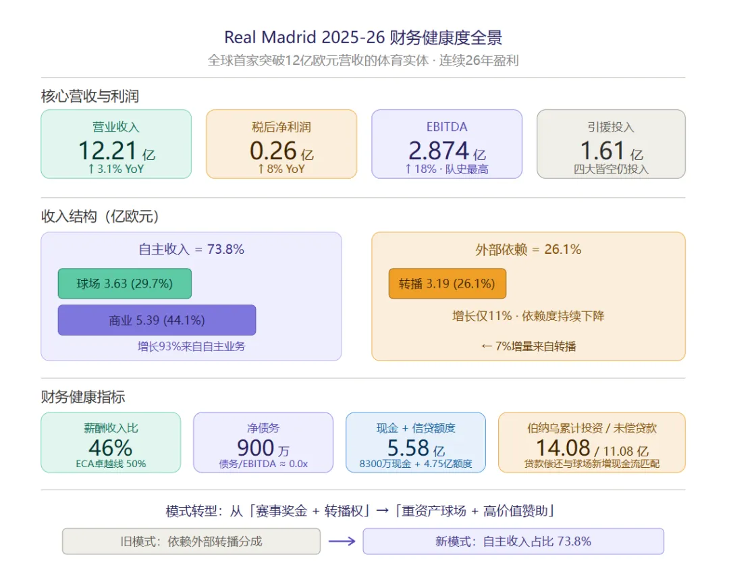Select the 新模式：自主收入占比 73.8% box
This screenshot has width=729, height=561.
(x=513, y=541)
